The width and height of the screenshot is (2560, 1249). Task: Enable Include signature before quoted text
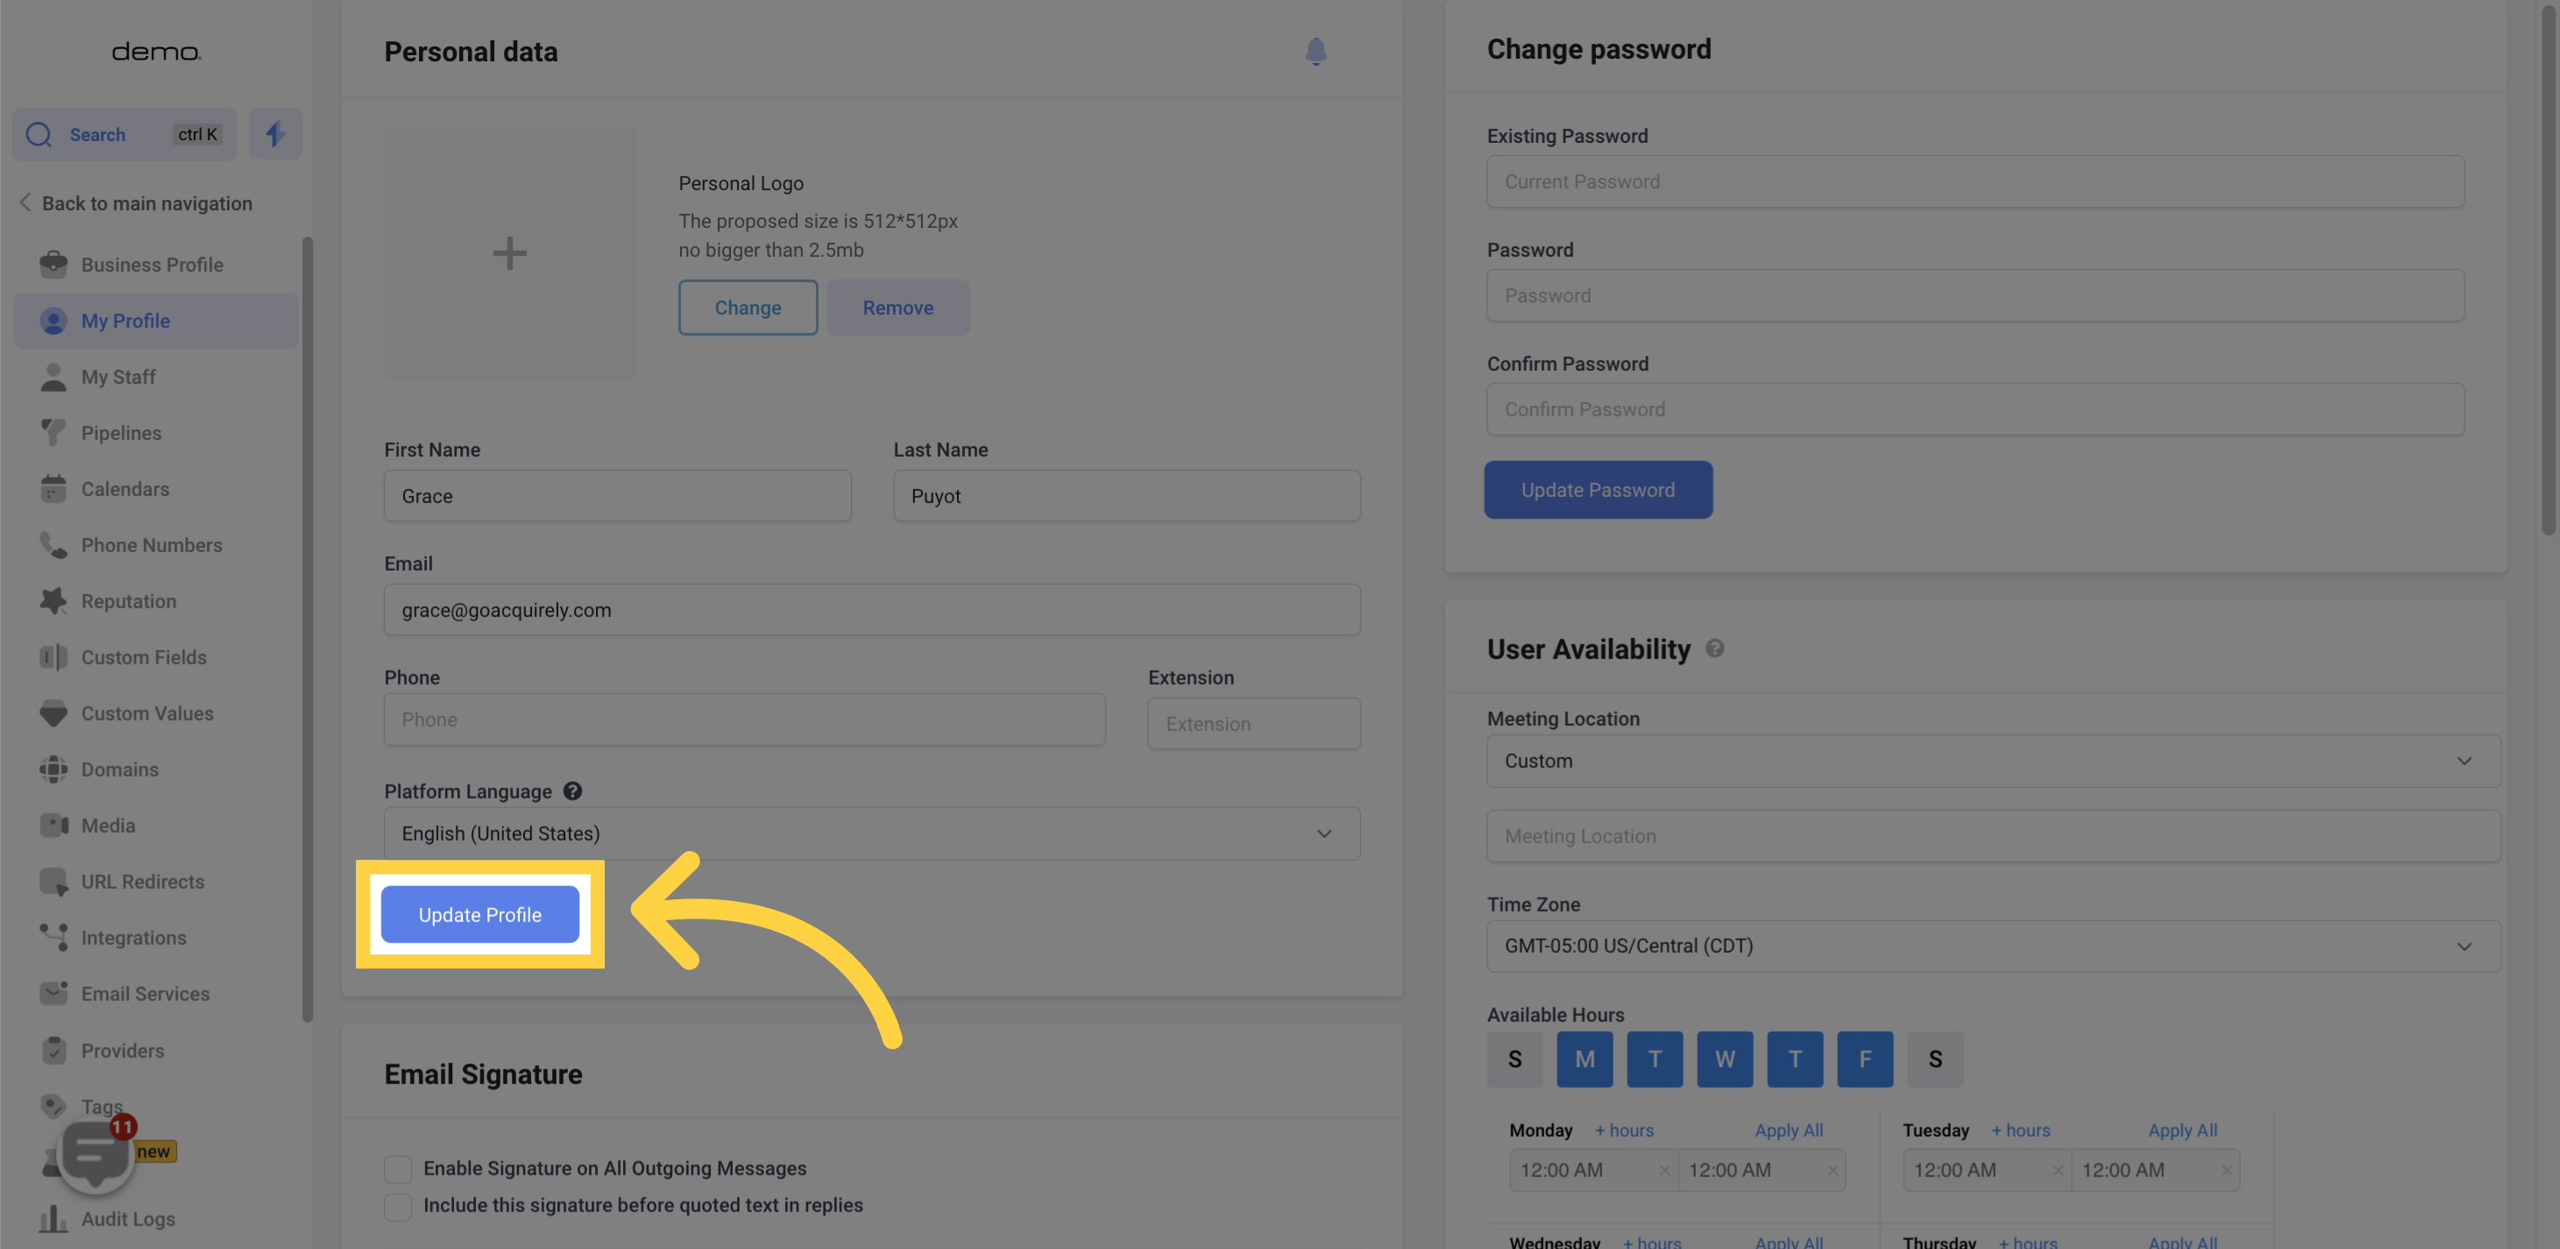click(399, 1205)
